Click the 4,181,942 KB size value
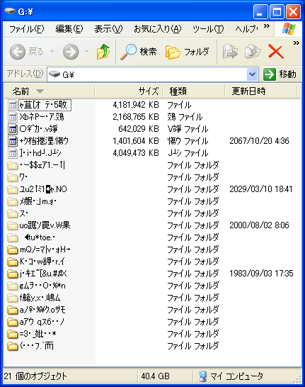Screen dimensions: 305x387 point(136,105)
